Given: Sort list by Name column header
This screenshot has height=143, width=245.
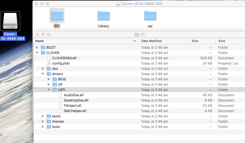Looking at the screenshot, I should click(86, 41).
